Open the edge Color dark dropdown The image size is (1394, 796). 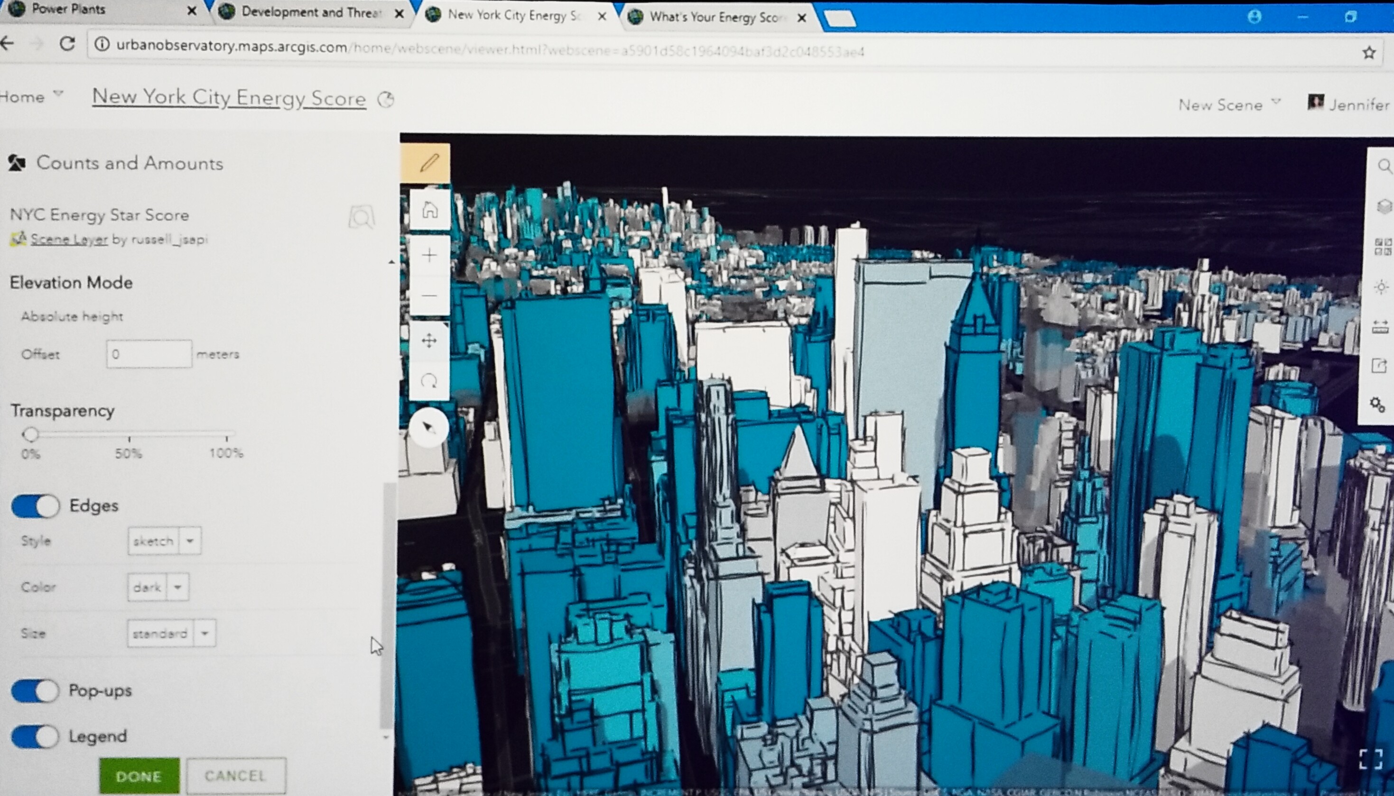[x=158, y=587]
